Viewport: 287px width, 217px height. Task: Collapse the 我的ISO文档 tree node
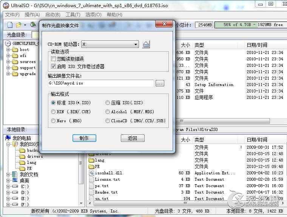[8, 144]
